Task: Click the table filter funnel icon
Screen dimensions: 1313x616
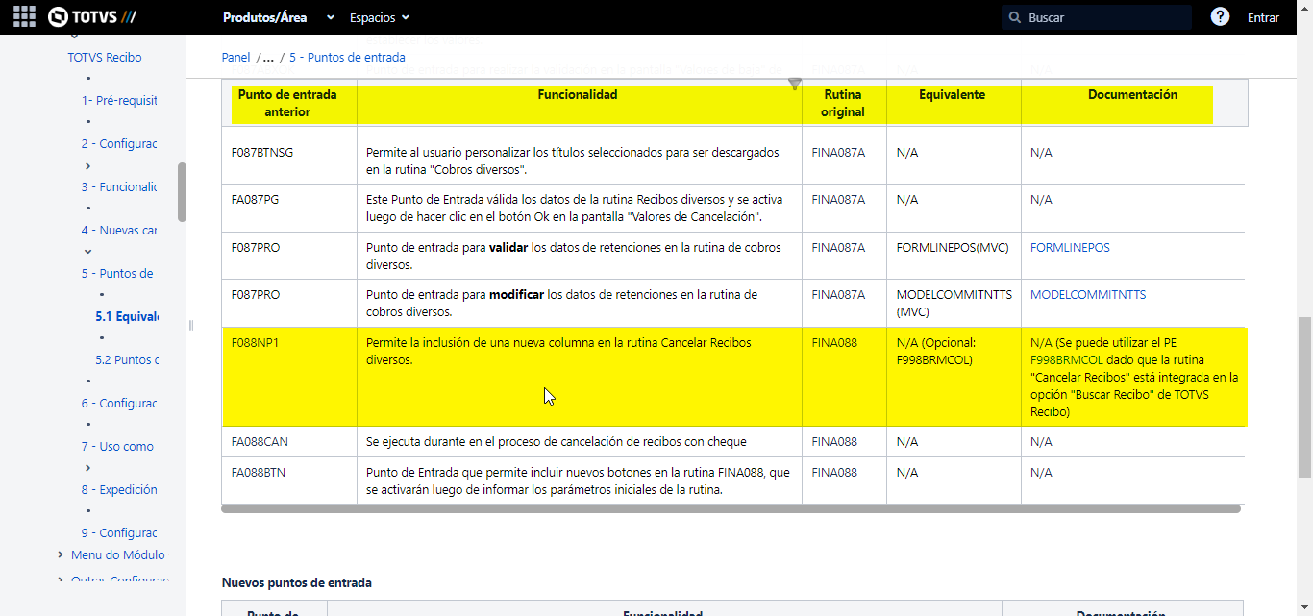Action: [795, 85]
